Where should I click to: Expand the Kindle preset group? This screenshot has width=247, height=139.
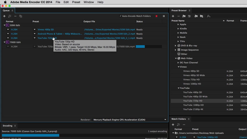click(178, 29)
